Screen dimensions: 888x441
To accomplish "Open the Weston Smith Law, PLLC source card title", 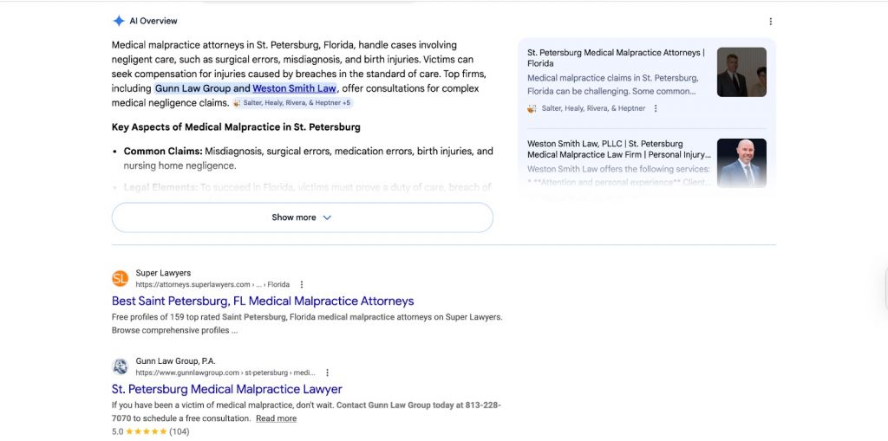I will pyautogui.click(x=619, y=149).
